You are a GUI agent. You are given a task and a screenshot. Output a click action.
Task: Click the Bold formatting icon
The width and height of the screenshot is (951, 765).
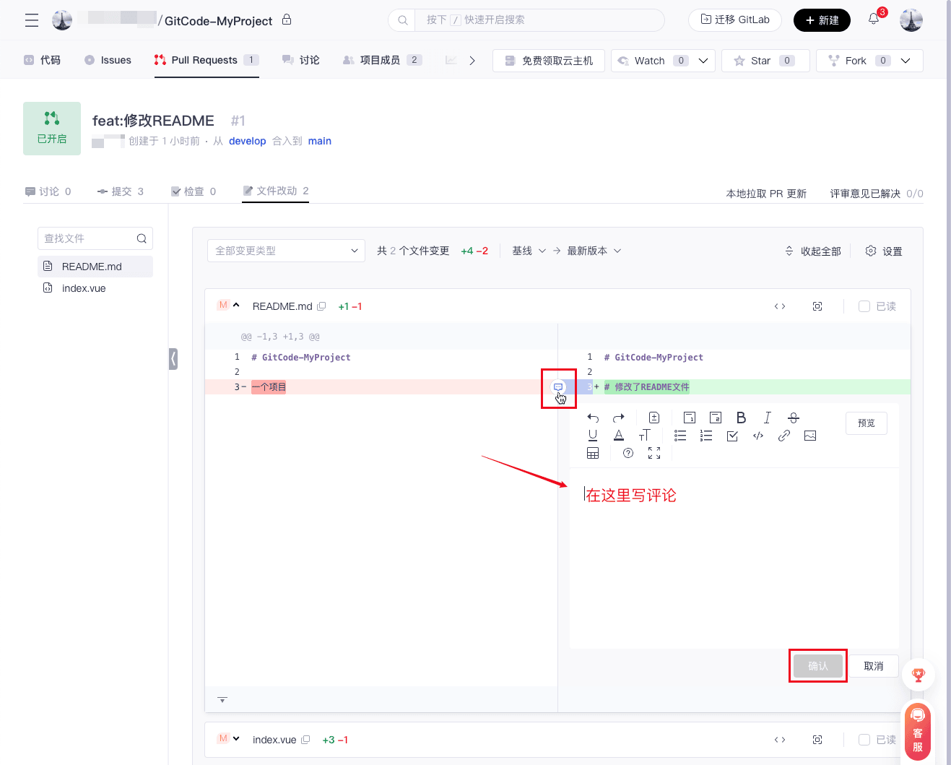741,418
